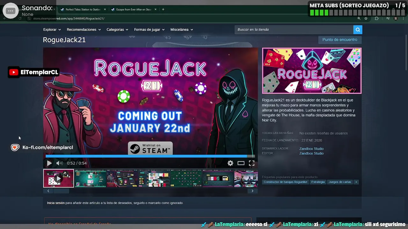Click No existen reseñas de usuarios text

tap(324, 133)
